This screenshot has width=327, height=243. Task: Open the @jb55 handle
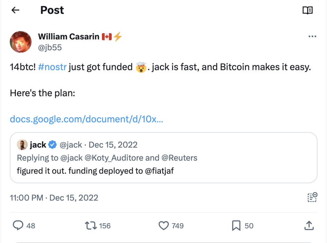[50, 47]
